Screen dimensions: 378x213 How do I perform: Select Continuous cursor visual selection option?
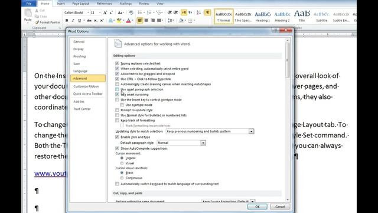[122, 178]
